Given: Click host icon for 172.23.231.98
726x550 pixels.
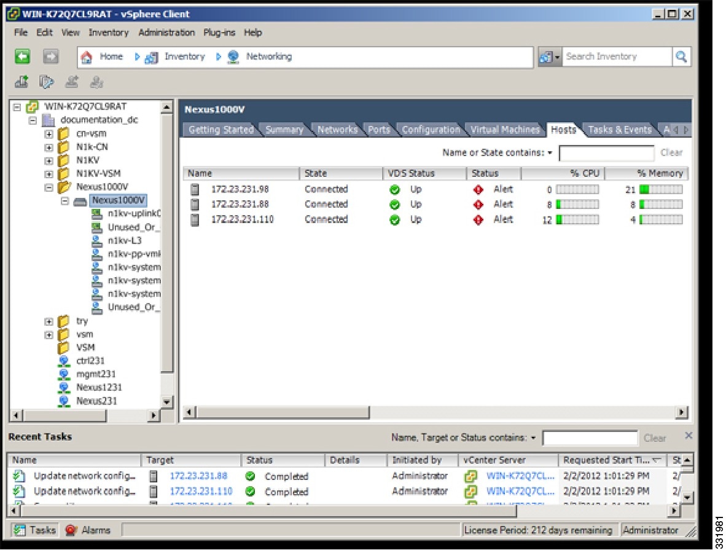Looking at the screenshot, I should tap(195, 189).
